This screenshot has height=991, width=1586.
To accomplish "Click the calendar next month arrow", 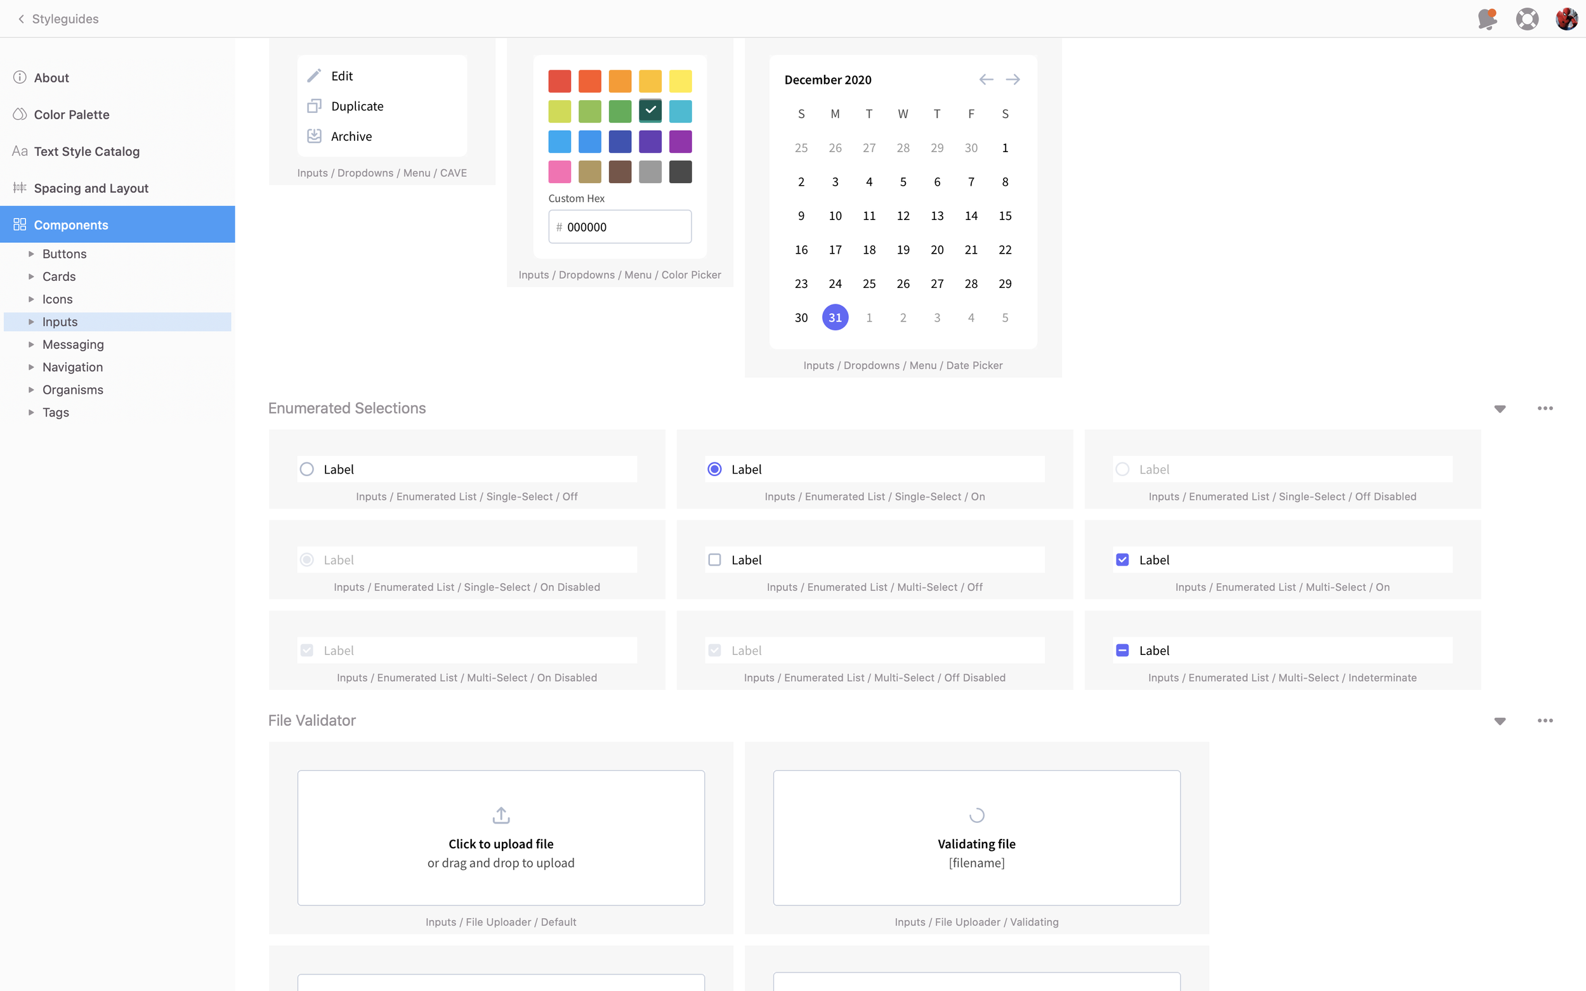I will (x=1013, y=79).
